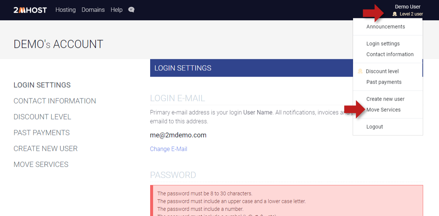Open MOVE SERVICES in the left sidebar
Screen dimensions: 439x216
(41, 164)
